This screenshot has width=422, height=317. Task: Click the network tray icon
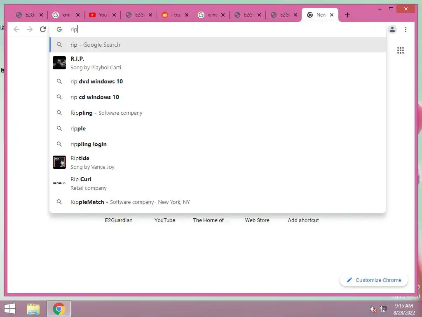click(x=383, y=309)
